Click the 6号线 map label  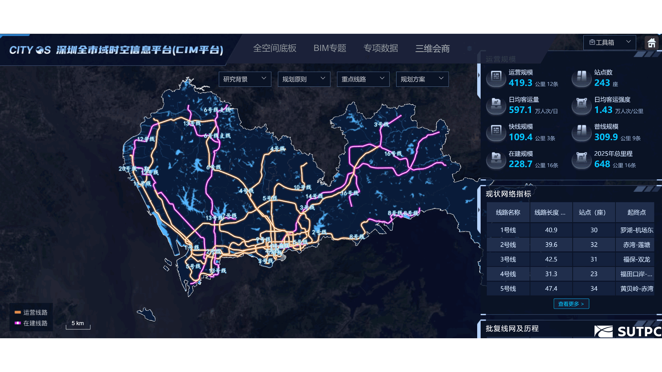pos(213,167)
